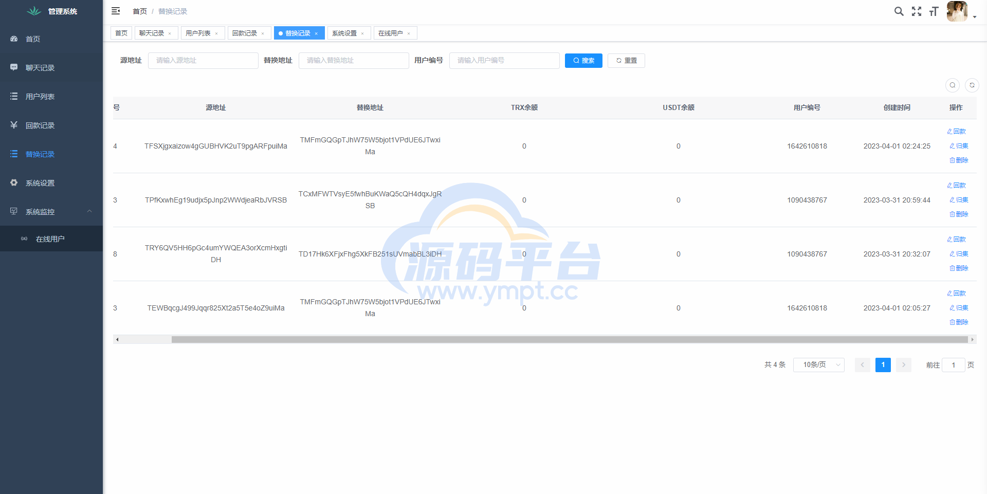Focus the 前往 page jump input

coord(953,365)
